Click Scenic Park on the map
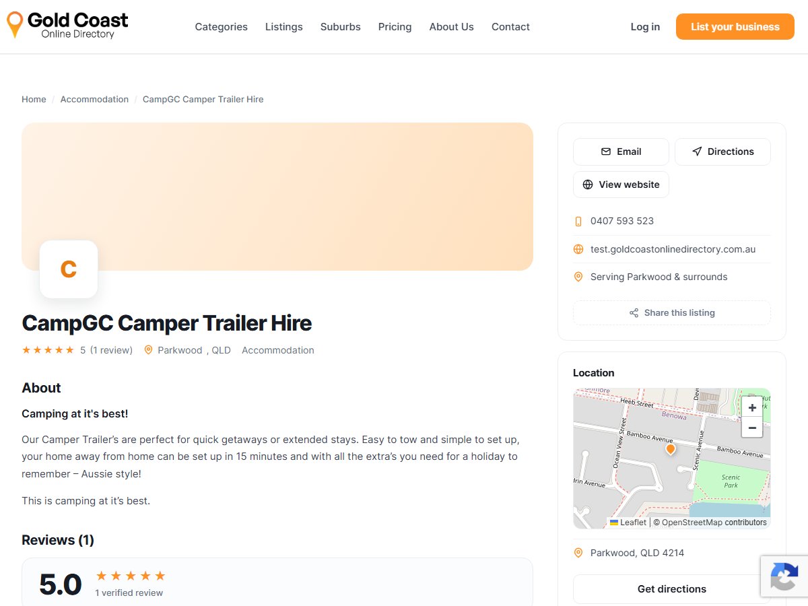 pyautogui.click(x=731, y=481)
